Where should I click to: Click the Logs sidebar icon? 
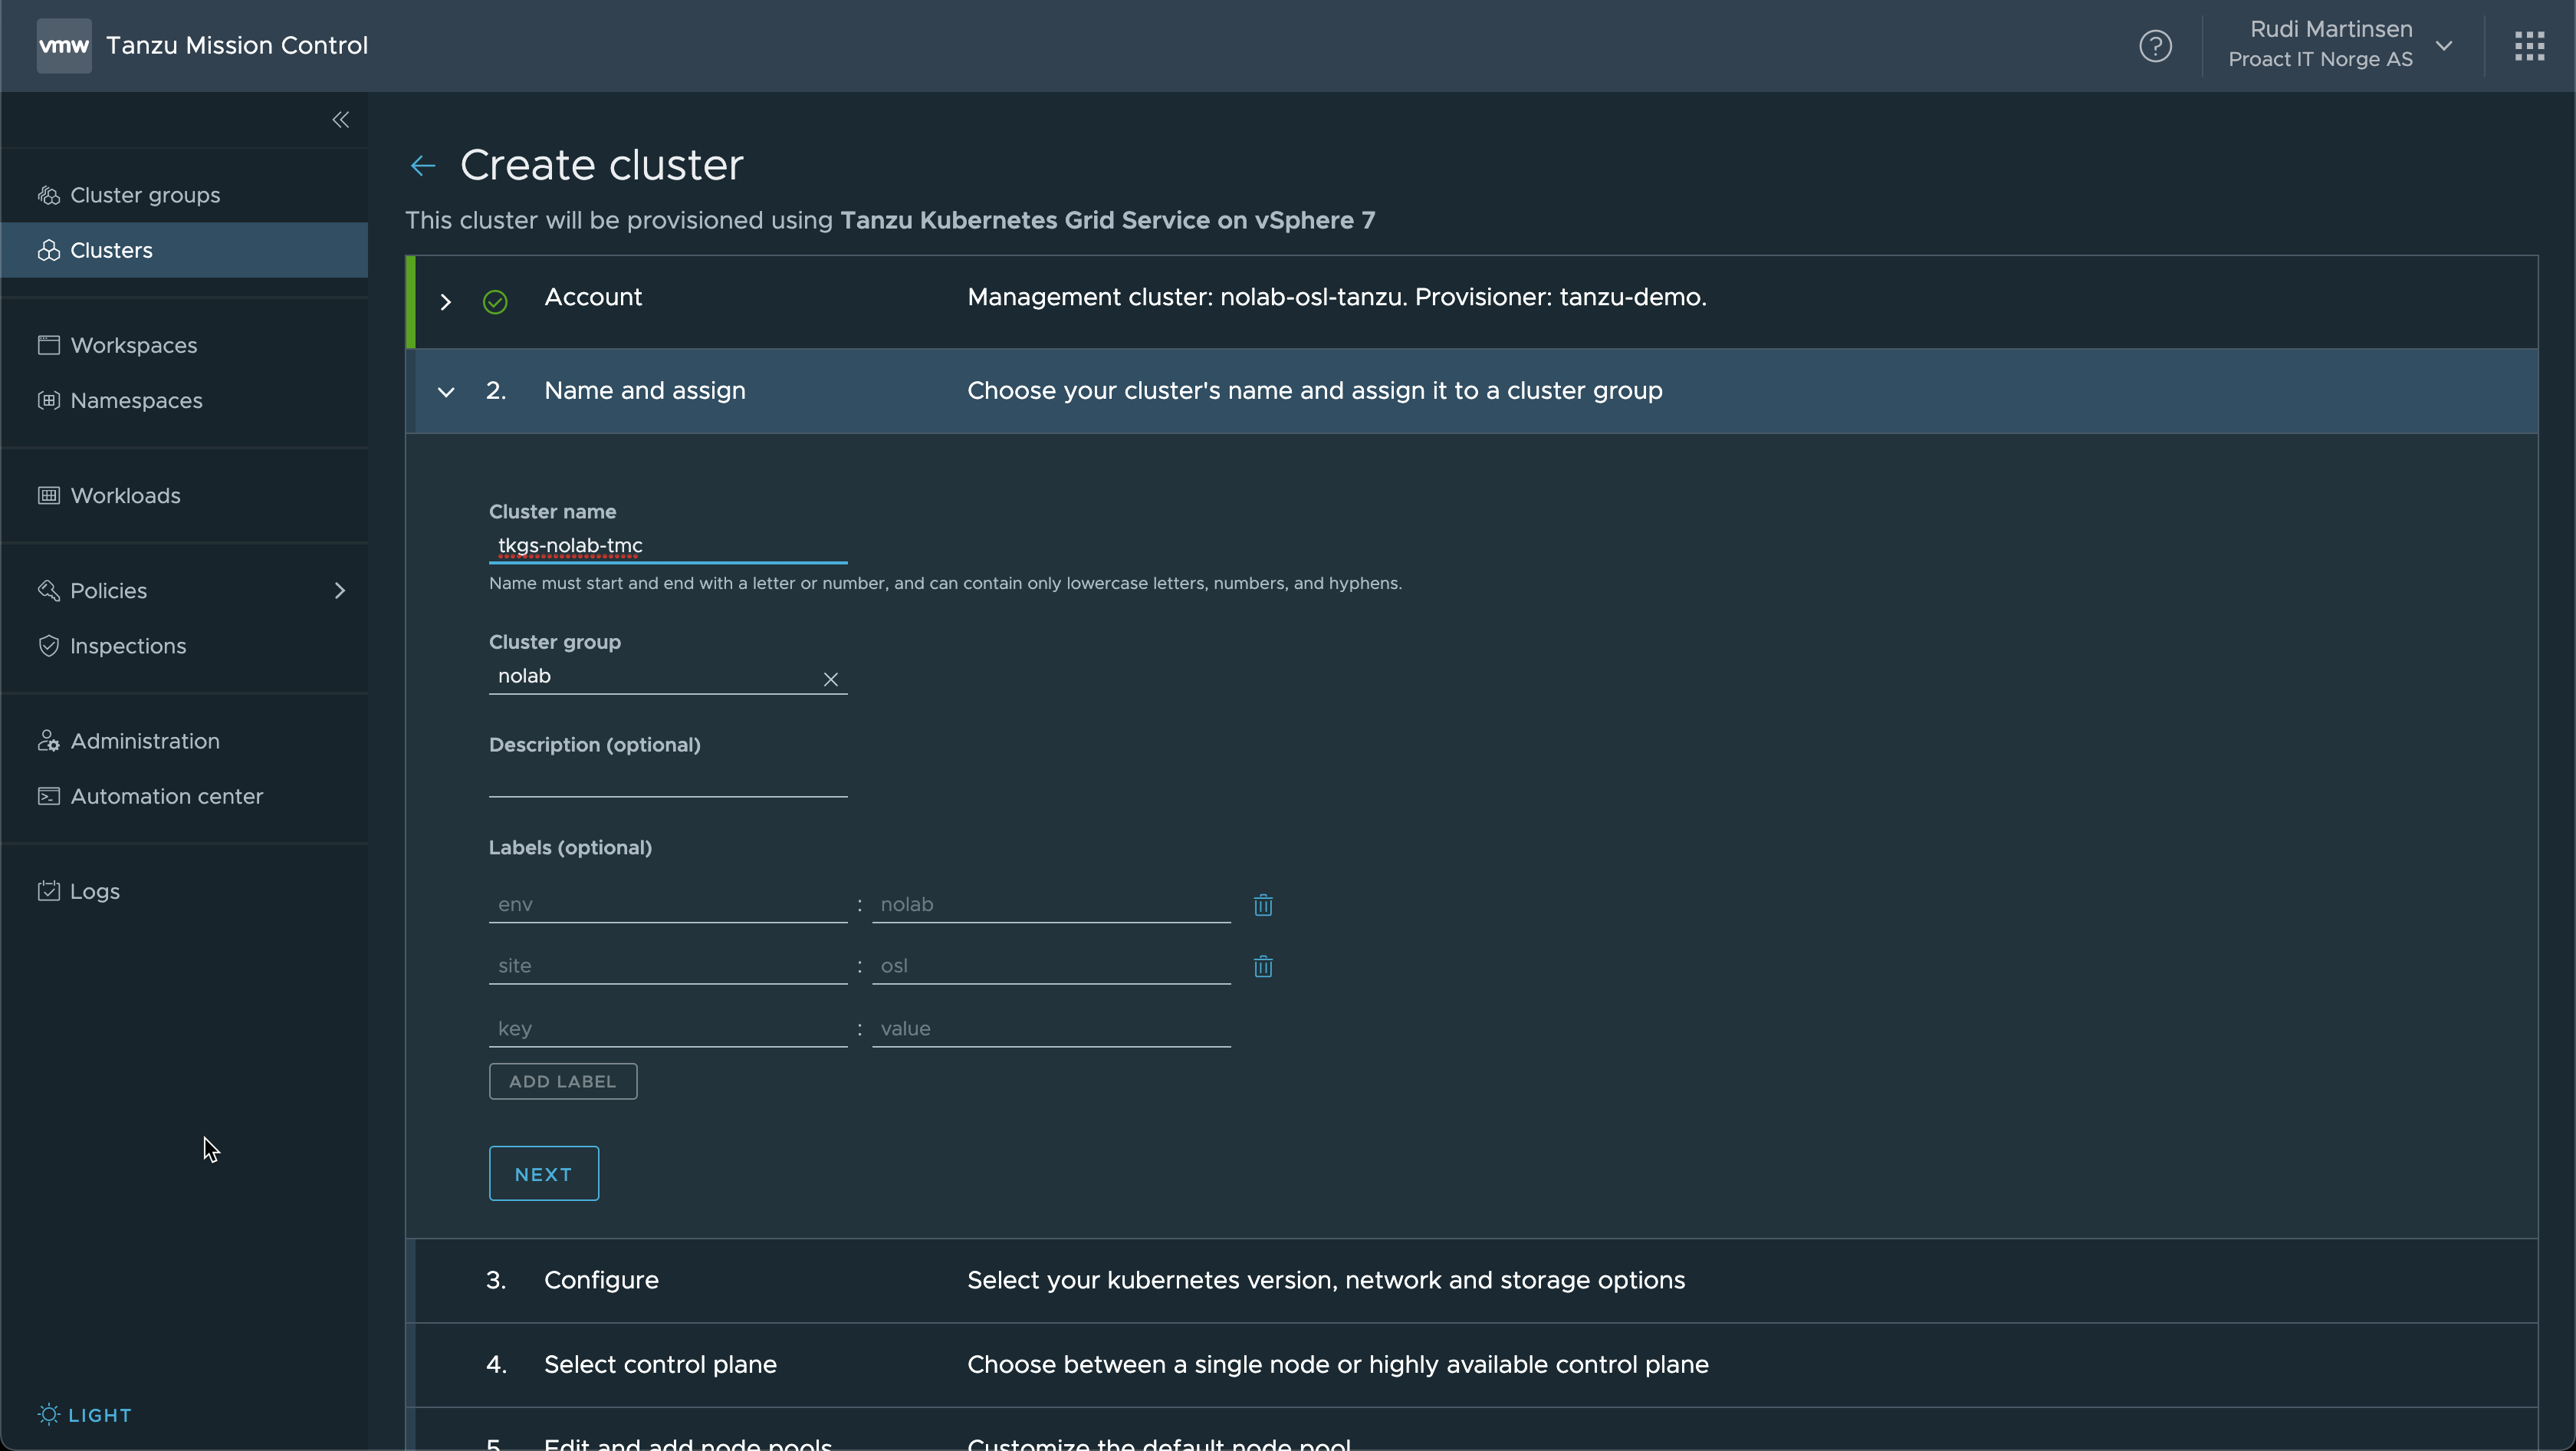coord(48,892)
